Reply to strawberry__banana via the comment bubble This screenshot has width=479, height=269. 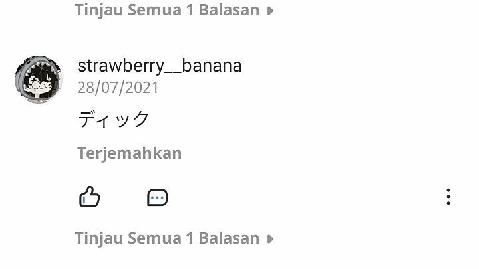pos(157,197)
